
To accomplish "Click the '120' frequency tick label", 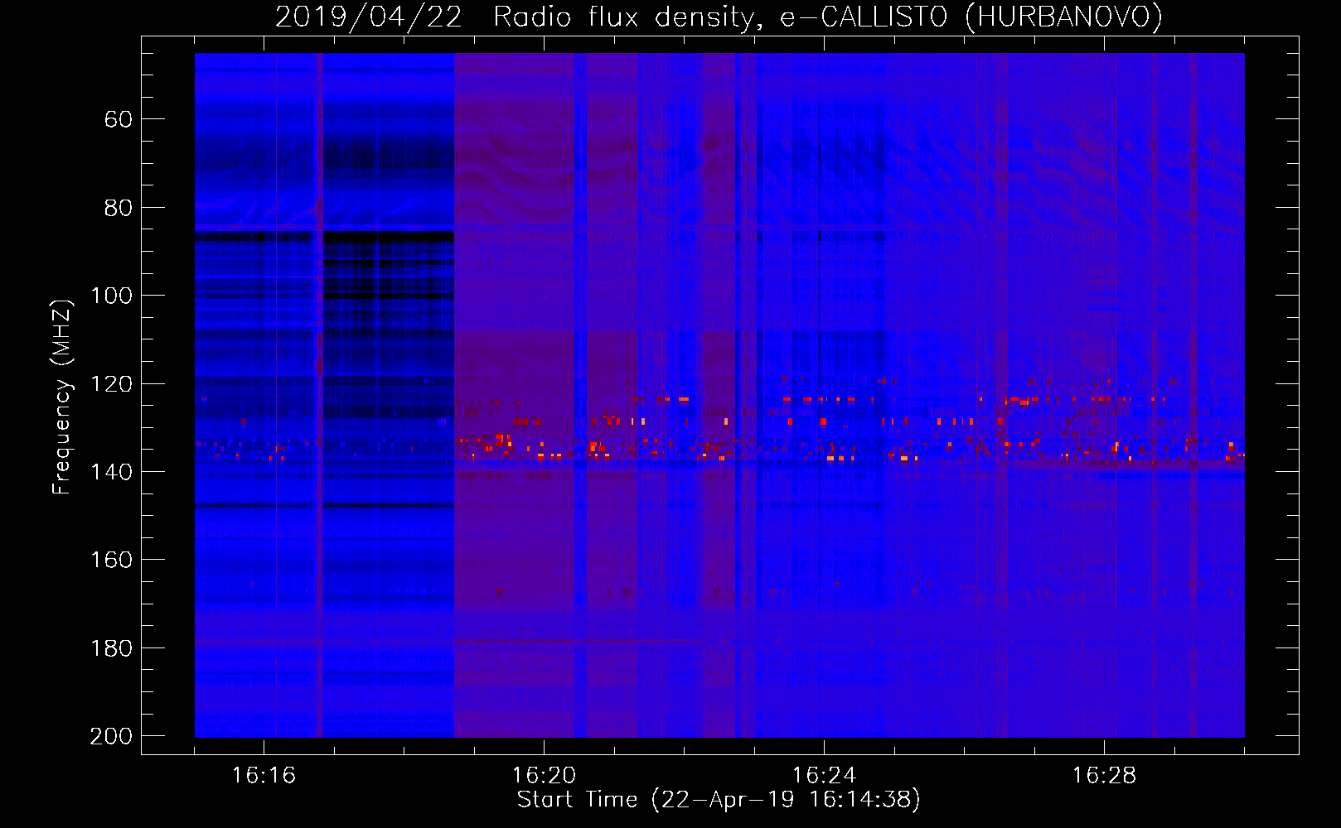I will 111,384.
